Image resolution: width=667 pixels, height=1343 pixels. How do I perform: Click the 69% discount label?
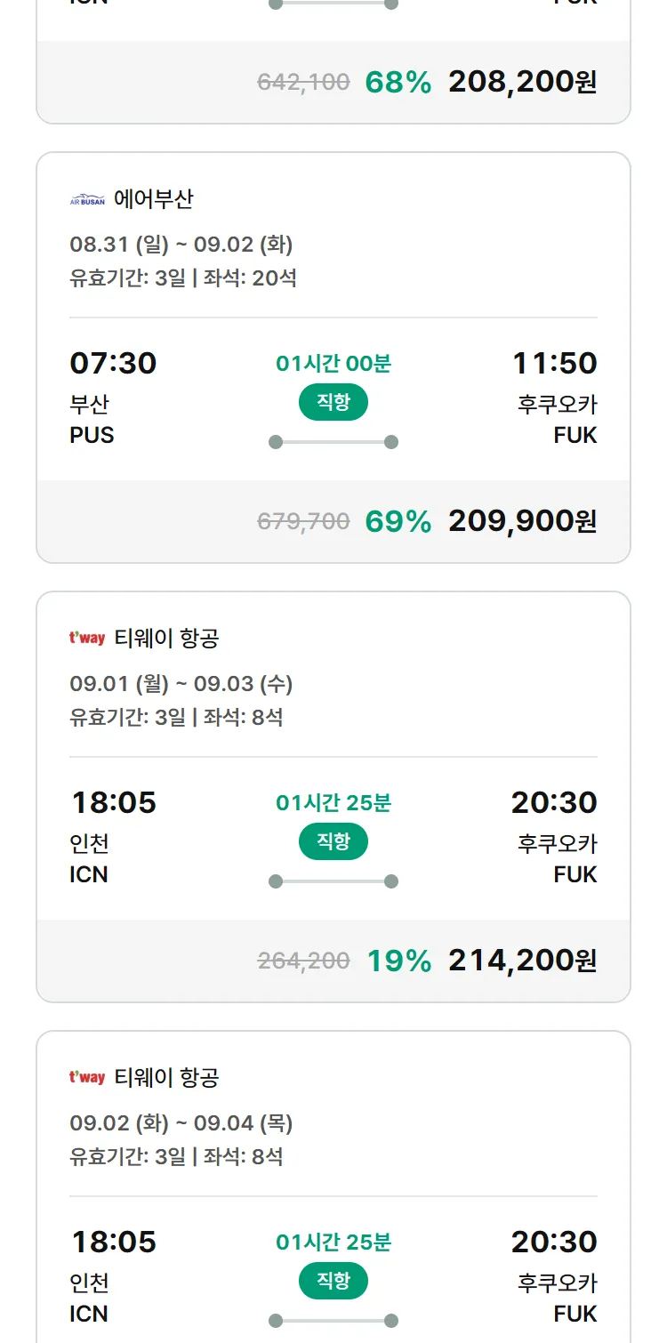(x=398, y=521)
